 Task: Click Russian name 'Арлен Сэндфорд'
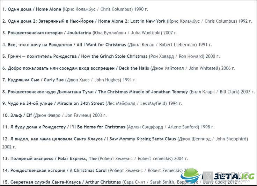(146, 127)
